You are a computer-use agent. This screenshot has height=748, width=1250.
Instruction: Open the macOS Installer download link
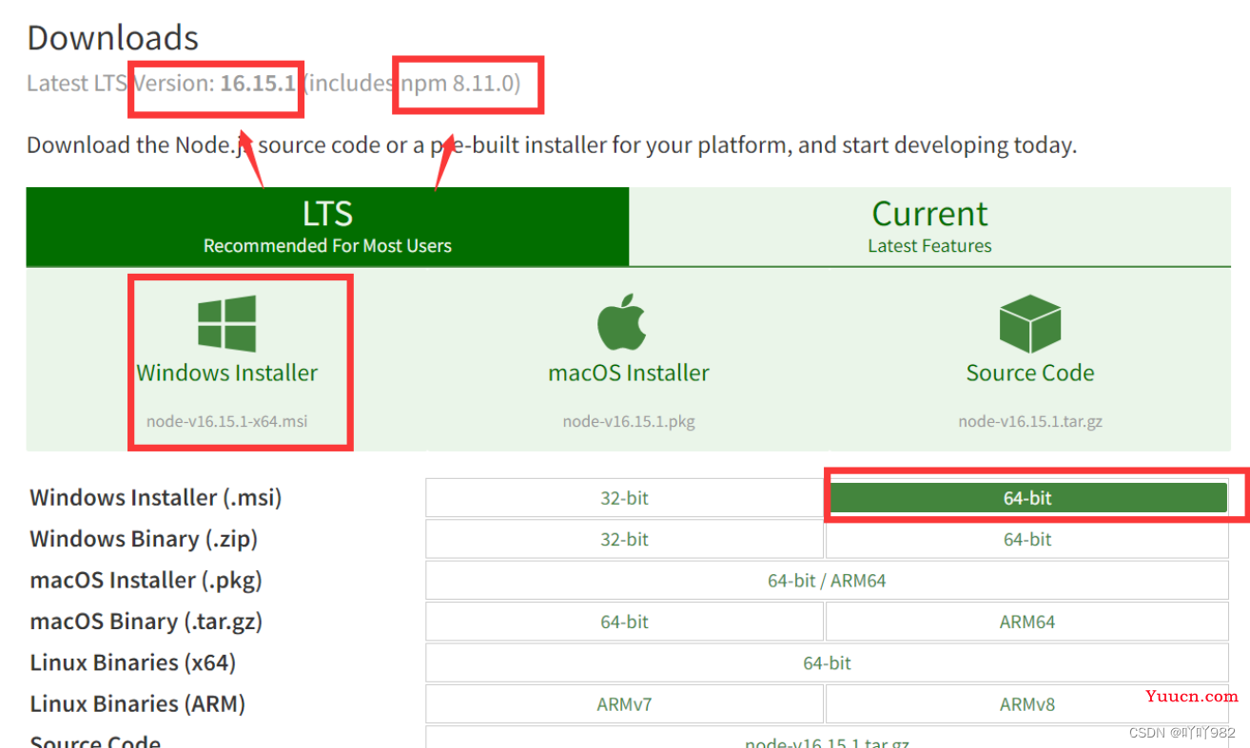tap(629, 373)
